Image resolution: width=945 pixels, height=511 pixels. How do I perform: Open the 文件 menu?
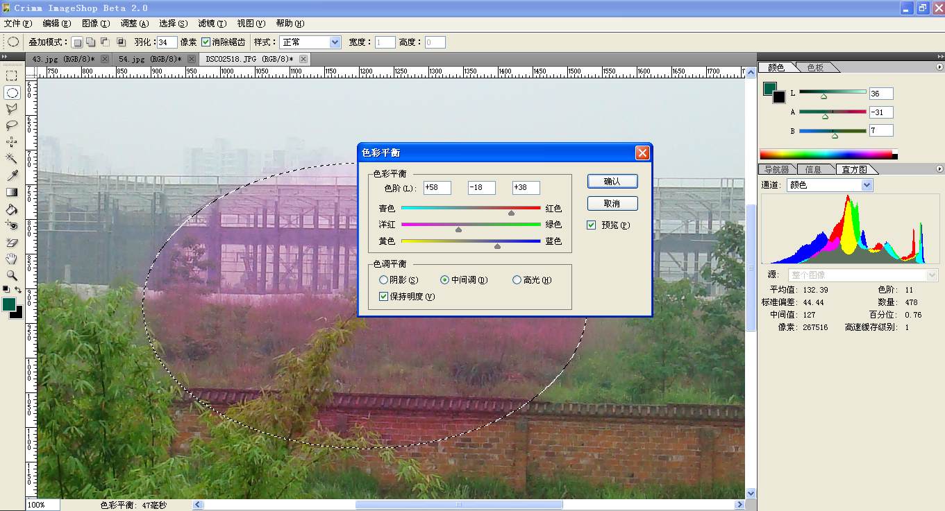17,24
